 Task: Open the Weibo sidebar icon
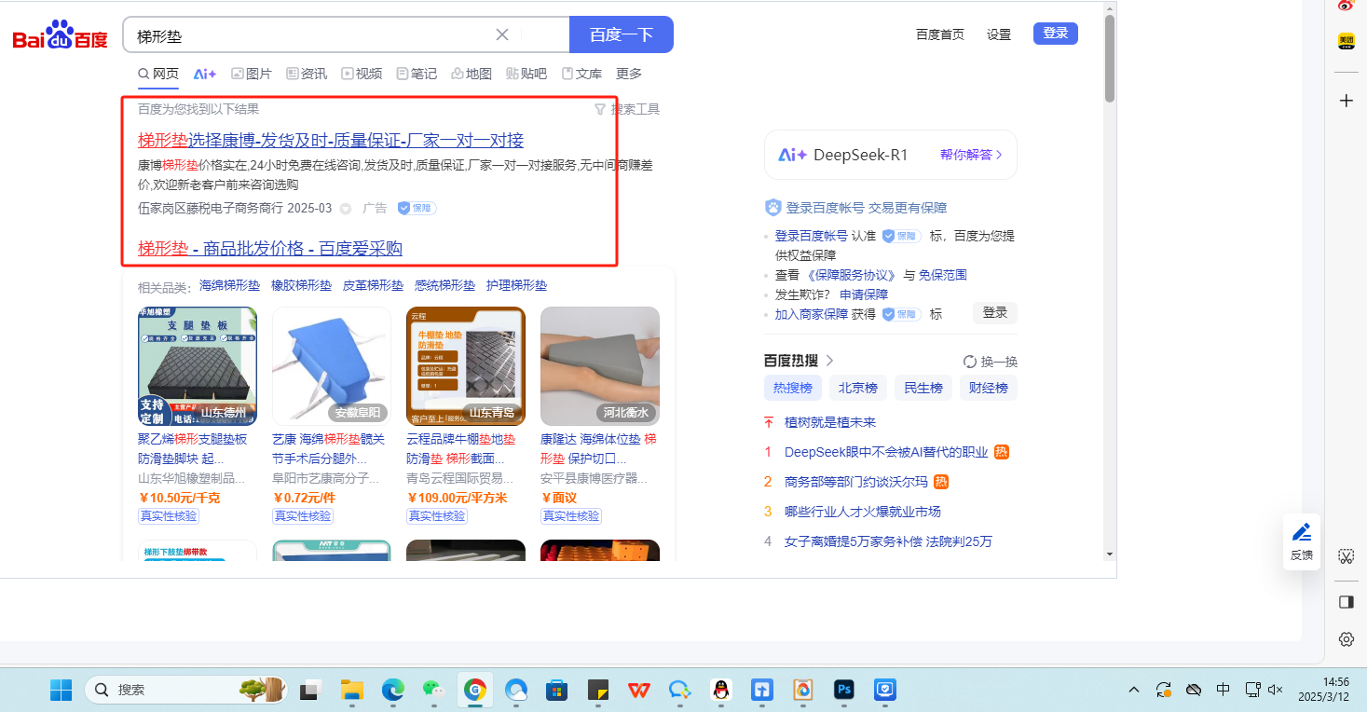tap(1346, 7)
